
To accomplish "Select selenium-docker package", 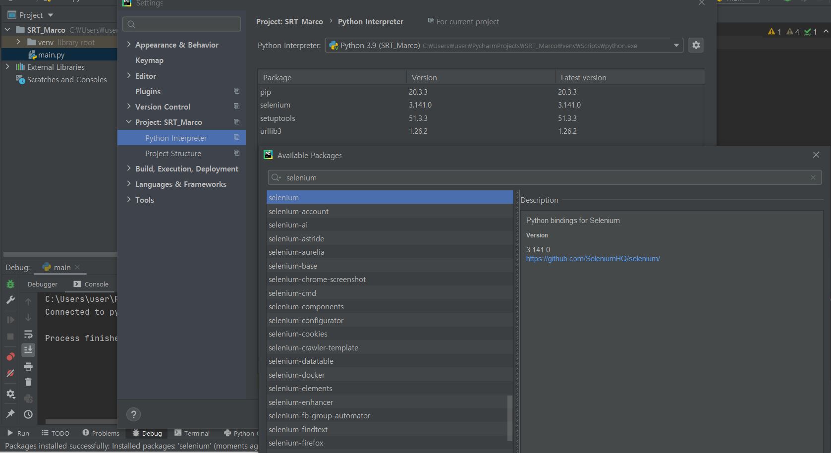I will [389, 375].
